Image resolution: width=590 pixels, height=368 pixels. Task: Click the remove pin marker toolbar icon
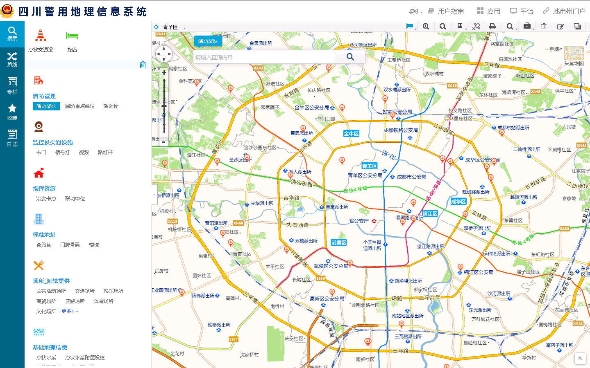(476, 27)
